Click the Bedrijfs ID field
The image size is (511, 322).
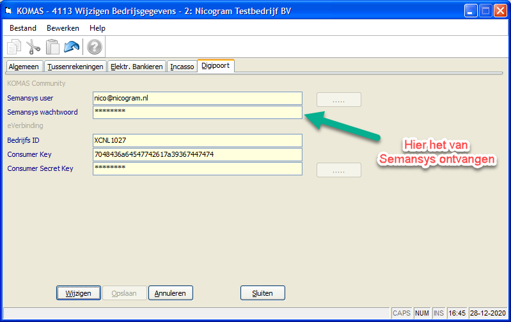[198, 140]
